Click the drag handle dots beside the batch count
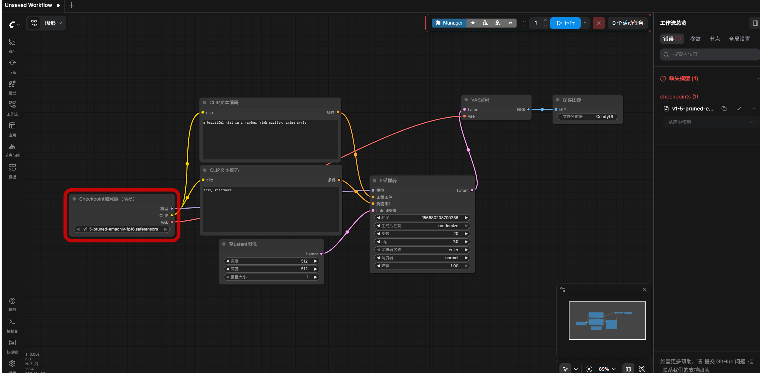Viewport: 760px width, 373px height. coord(525,23)
